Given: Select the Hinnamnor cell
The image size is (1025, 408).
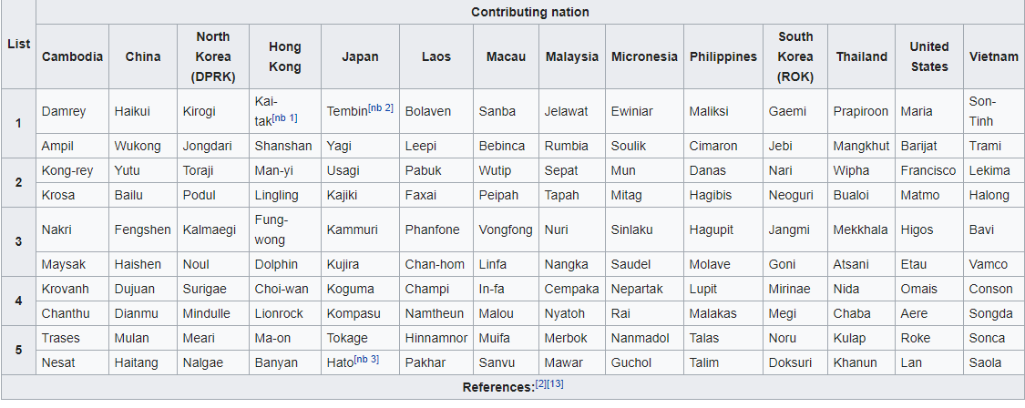Looking at the screenshot, I should click(x=436, y=338).
